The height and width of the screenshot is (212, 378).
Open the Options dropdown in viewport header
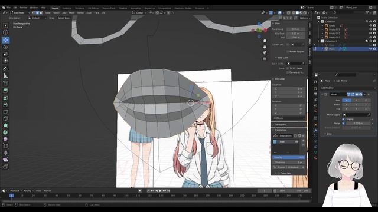305,18
